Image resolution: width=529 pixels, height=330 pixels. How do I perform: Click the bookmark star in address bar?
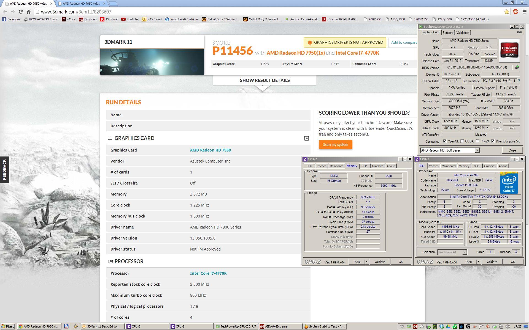507,12
